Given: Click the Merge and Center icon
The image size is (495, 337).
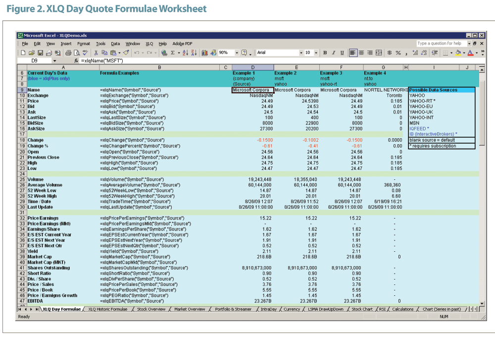Looking at the screenshot, I should [x=379, y=53].
